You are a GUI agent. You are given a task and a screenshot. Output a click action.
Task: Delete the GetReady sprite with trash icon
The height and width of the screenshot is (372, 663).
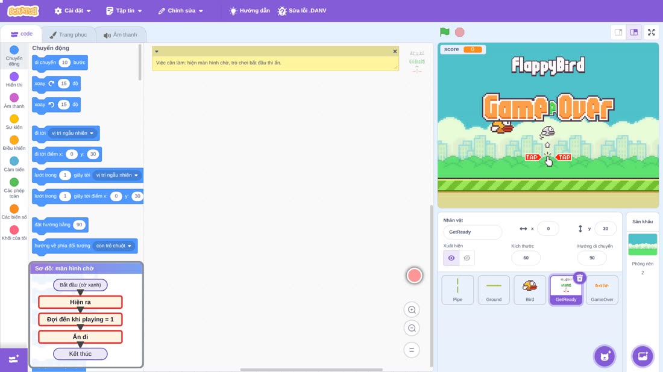point(580,278)
